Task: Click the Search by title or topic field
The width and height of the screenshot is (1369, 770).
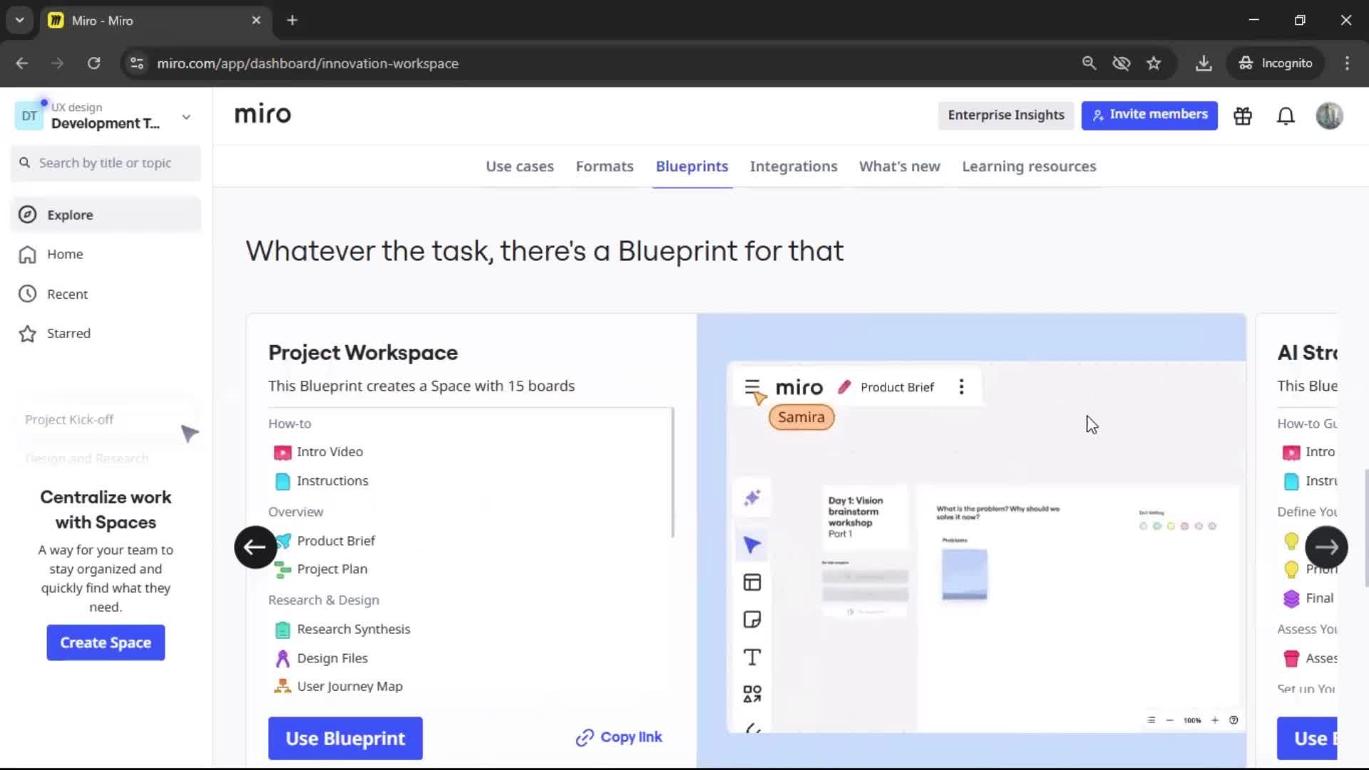Action: (106, 163)
